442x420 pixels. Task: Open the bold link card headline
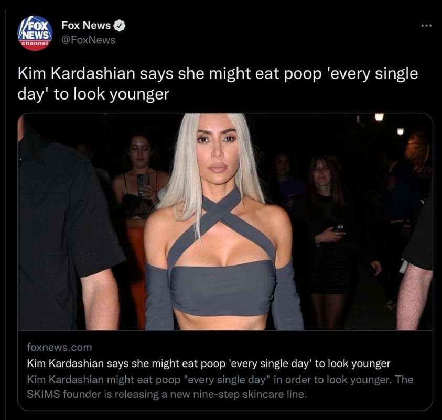[x=209, y=363]
